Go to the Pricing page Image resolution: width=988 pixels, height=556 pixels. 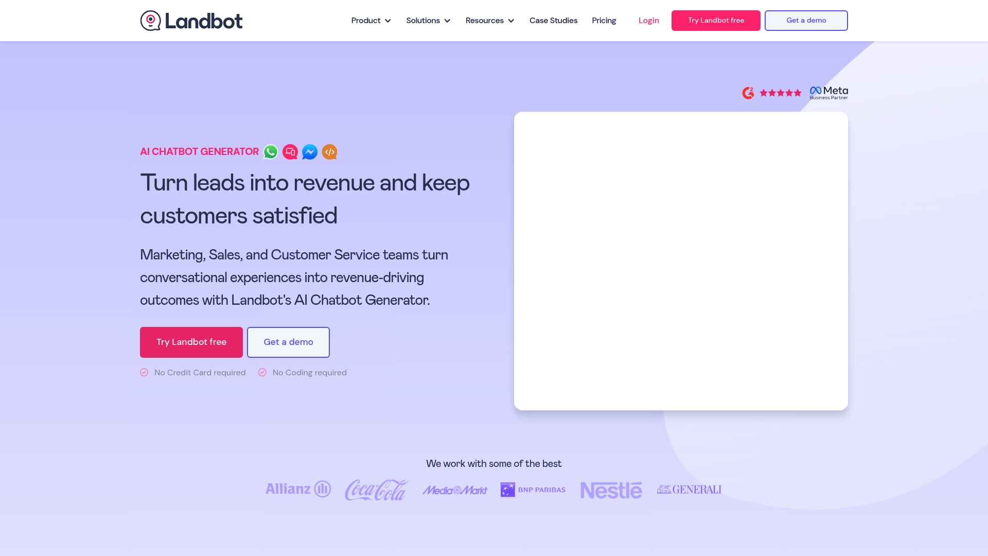[604, 21]
